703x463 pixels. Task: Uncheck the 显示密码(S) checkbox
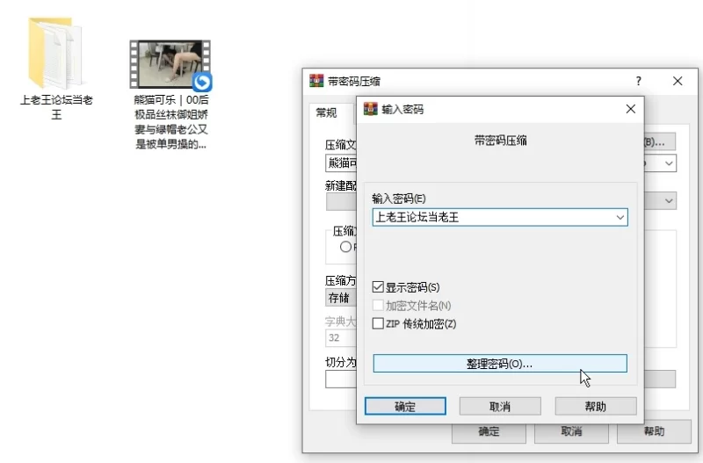[x=378, y=287]
